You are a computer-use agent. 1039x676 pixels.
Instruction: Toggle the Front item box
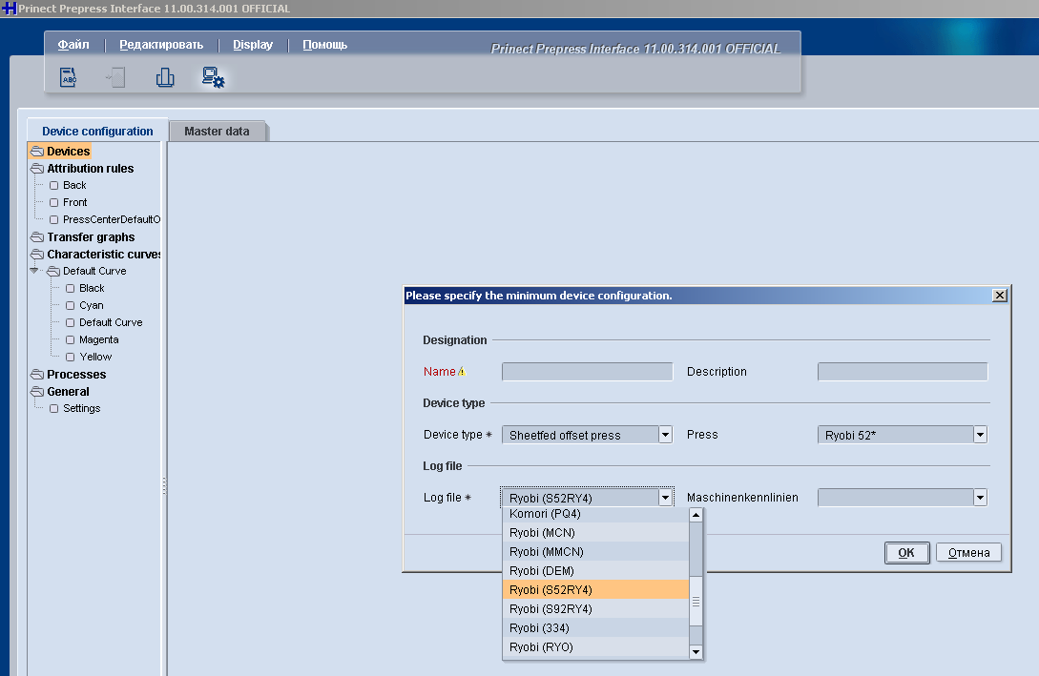point(53,202)
